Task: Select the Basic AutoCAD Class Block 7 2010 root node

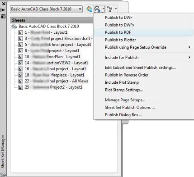Action: coord(49,27)
